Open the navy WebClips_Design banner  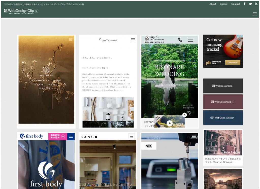[223, 118]
